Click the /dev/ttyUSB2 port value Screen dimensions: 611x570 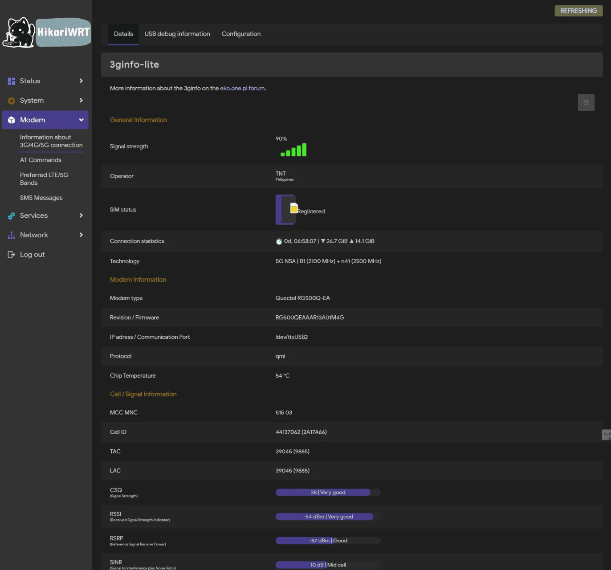292,337
